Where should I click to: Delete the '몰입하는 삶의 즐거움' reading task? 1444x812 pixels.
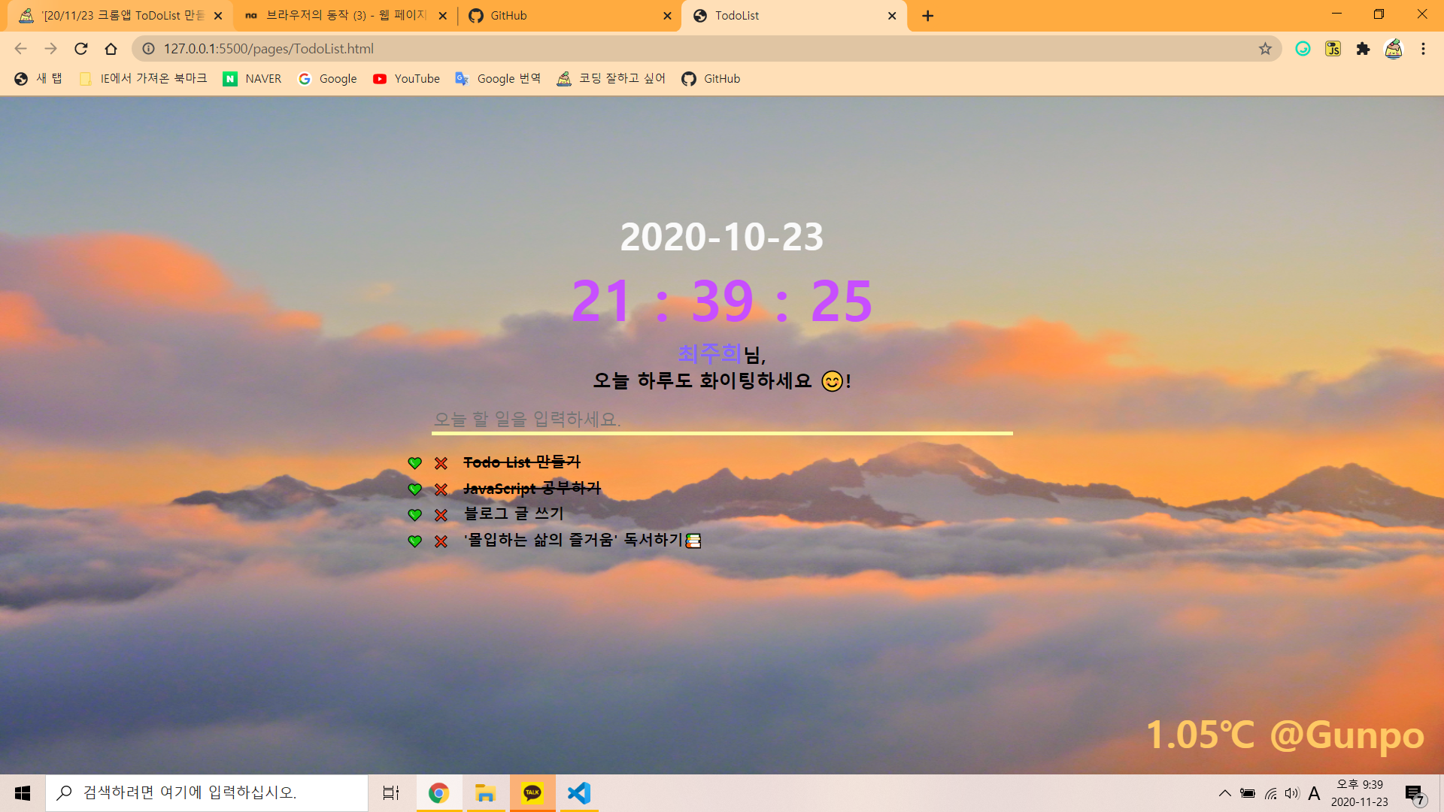pos(441,541)
